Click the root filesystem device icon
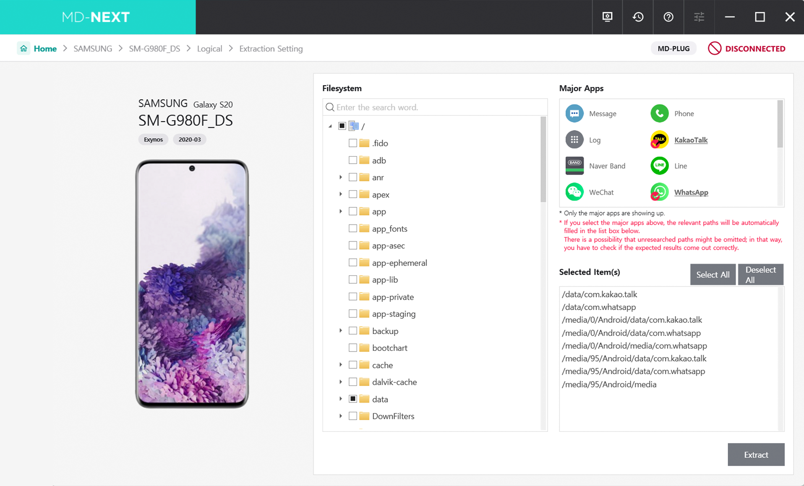 (354, 126)
